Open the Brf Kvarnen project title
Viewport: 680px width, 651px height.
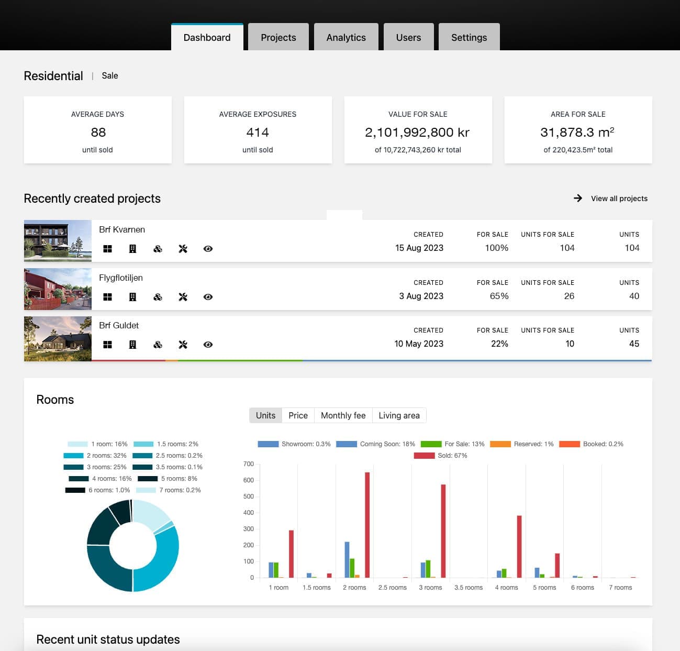122,229
